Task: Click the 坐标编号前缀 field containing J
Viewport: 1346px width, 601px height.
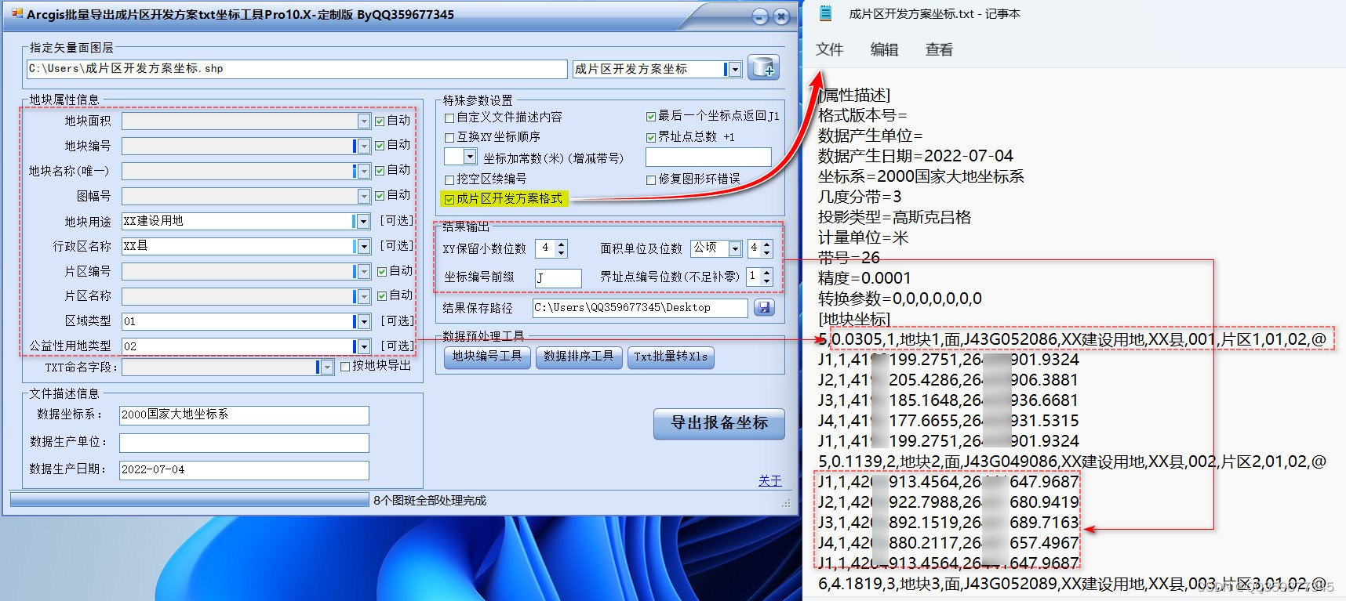Action: coord(558,277)
